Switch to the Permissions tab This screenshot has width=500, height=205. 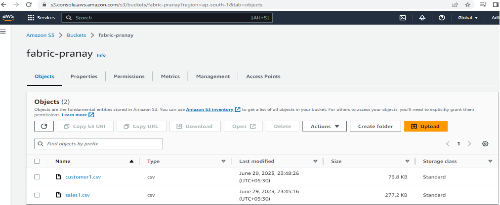(x=129, y=76)
